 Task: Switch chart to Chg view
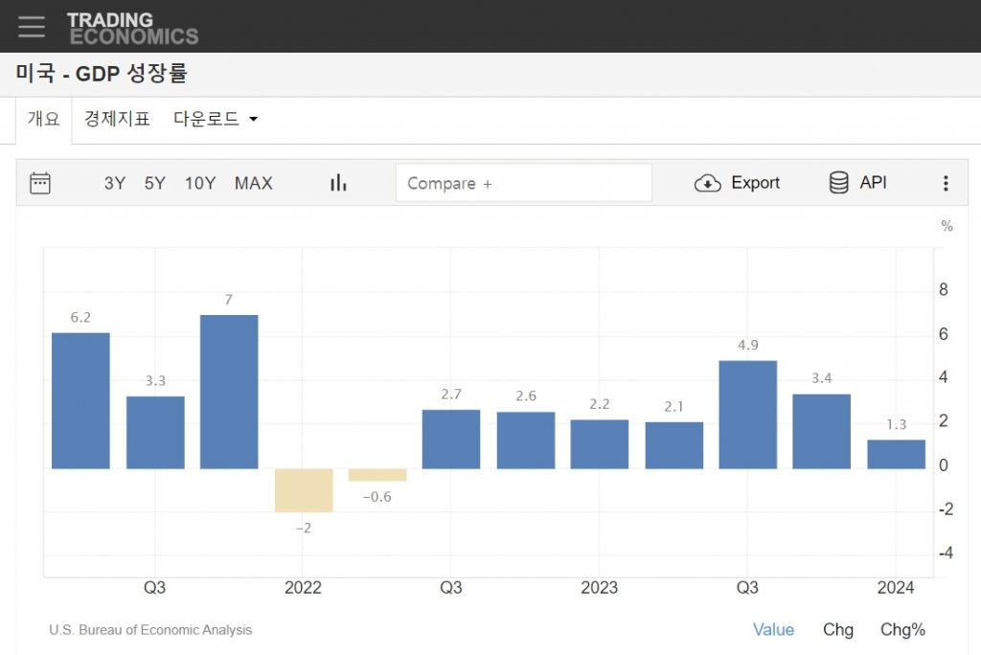click(x=838, y=629)
